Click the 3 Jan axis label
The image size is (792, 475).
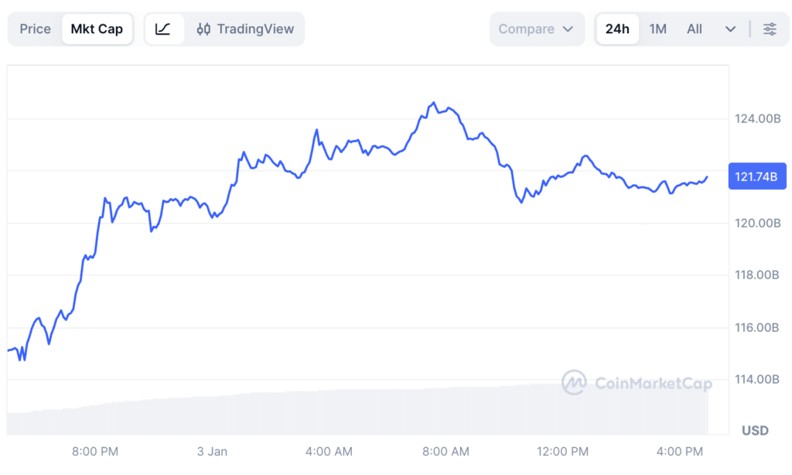211,452
